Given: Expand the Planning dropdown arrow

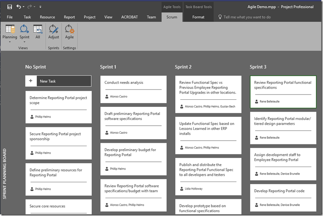Looking at the screenshot, I should pyautogui.click(x=10, y=42).
